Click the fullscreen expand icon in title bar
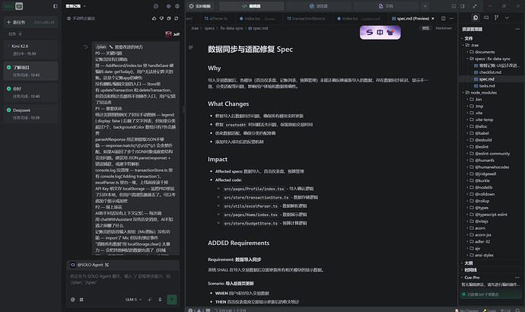The image size is (525, 312). pos(475,6)
